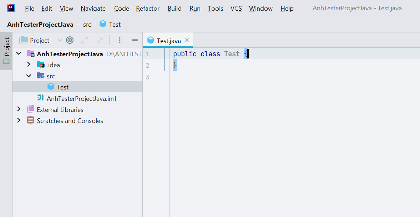Click the D:\ANHTEST project path text
Viewport: 420px width, 217px height.
click(x=124, y=54)
